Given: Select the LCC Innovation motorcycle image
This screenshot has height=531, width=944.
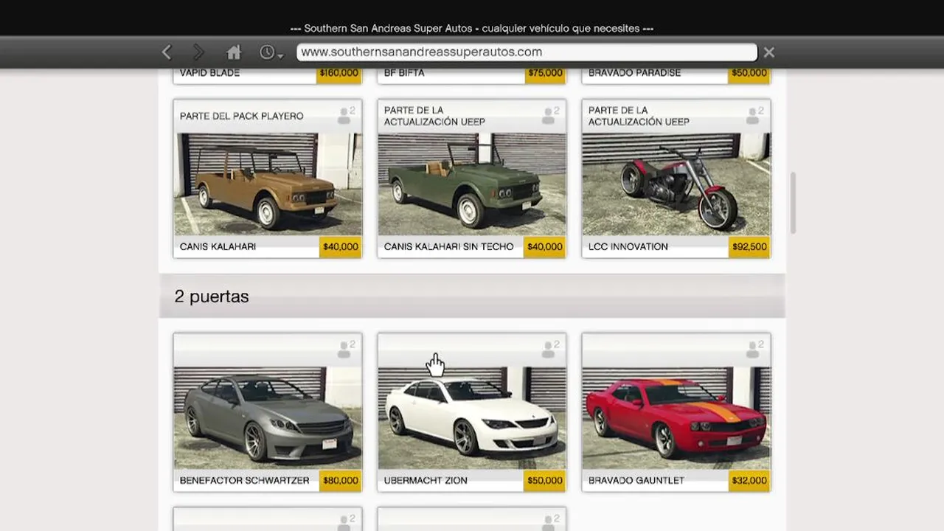Looking at the screenshot, I should (676, 184).
